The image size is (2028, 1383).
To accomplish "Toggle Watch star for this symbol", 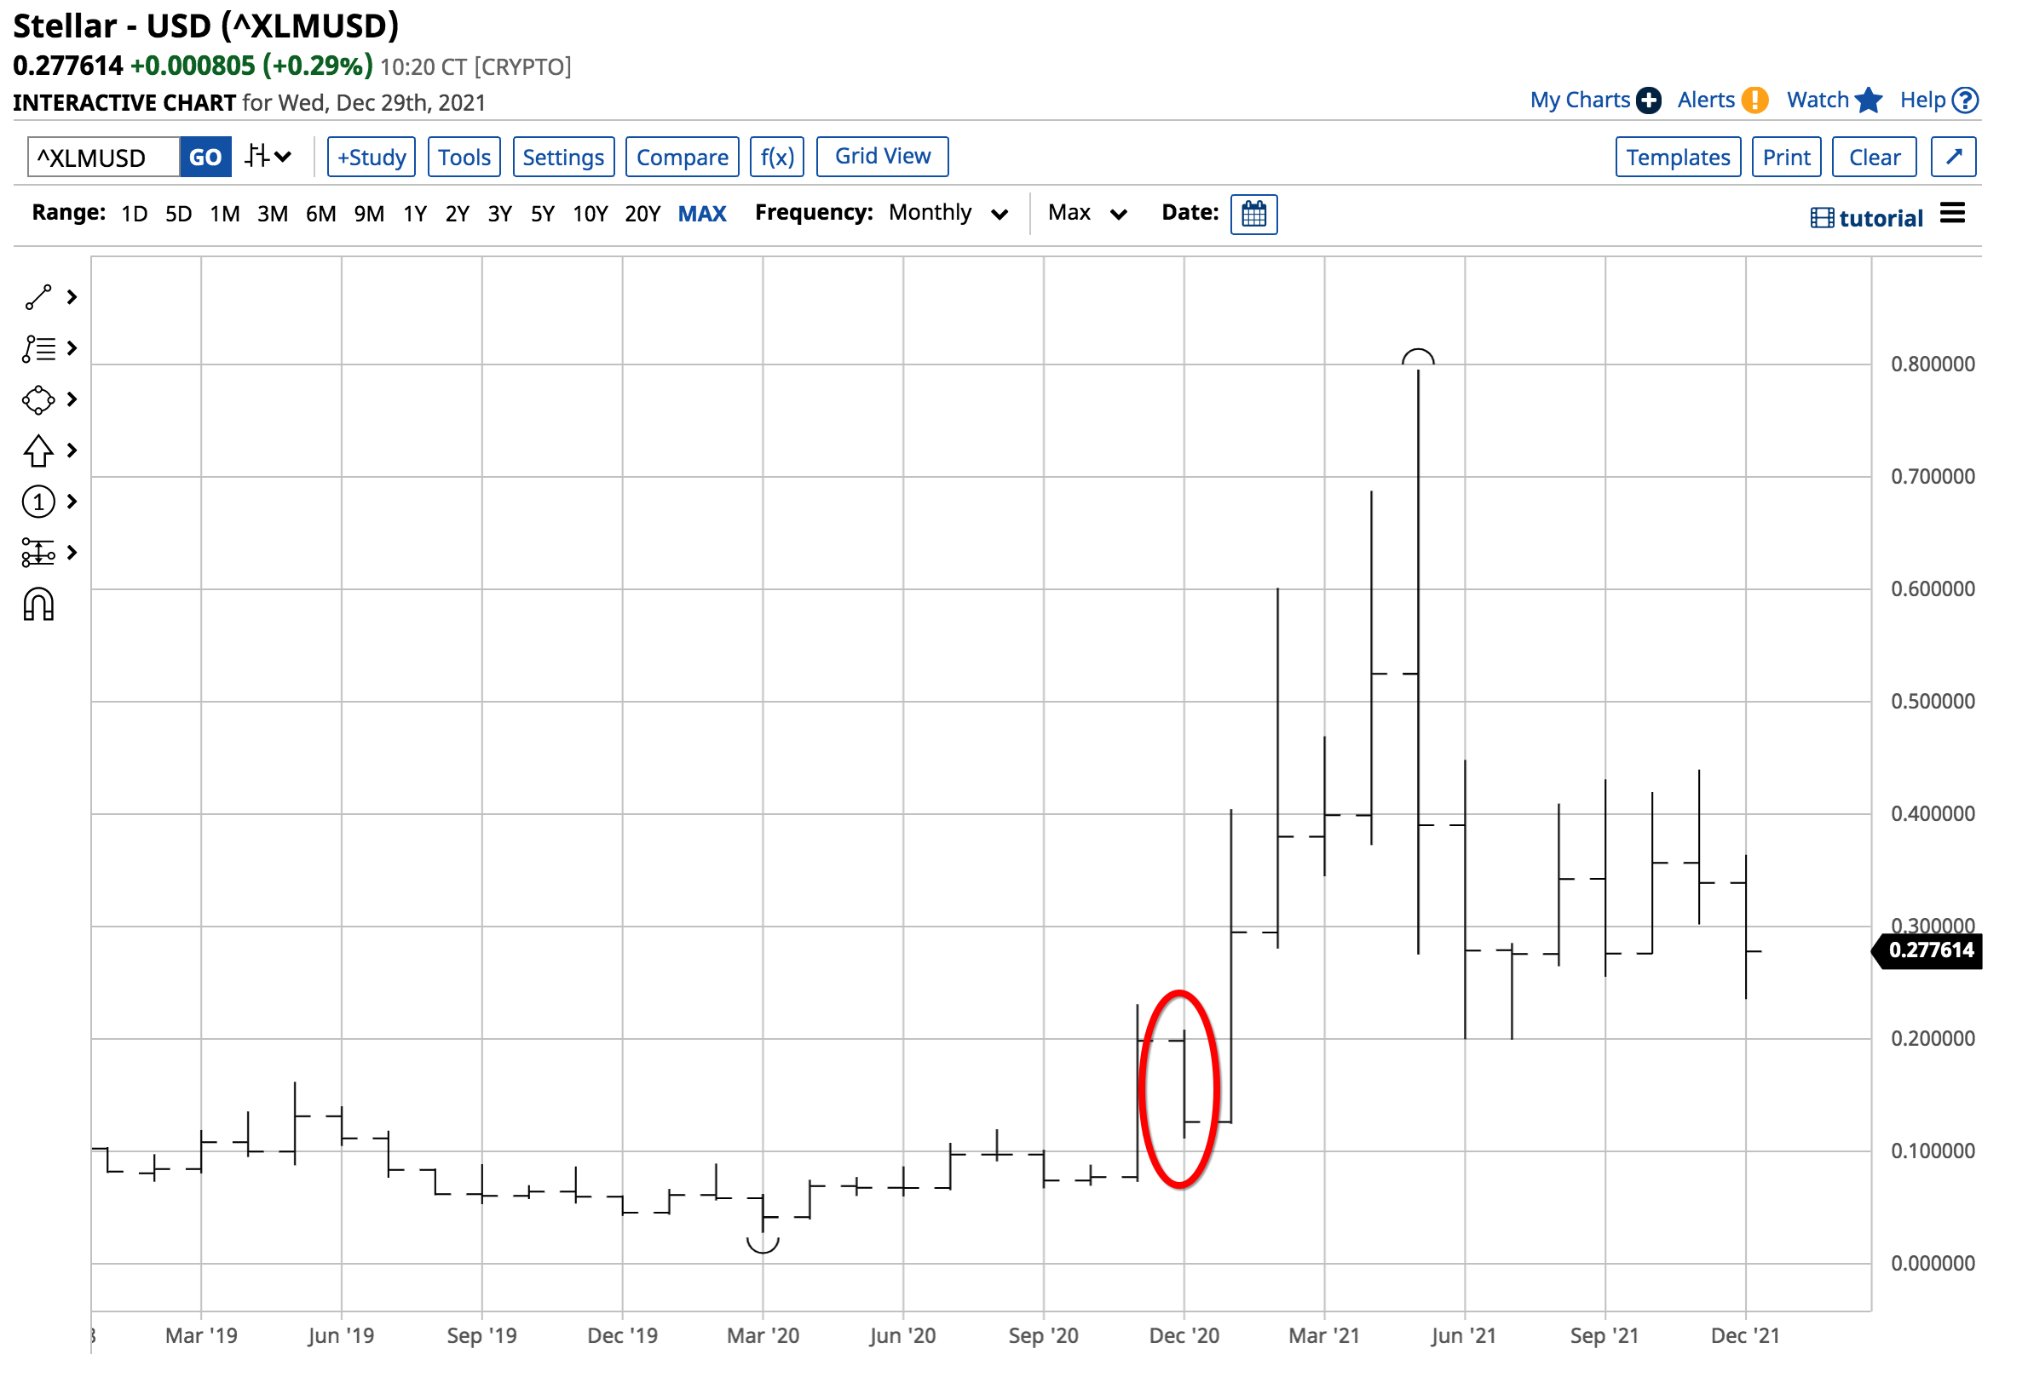I will point(1869,100).
